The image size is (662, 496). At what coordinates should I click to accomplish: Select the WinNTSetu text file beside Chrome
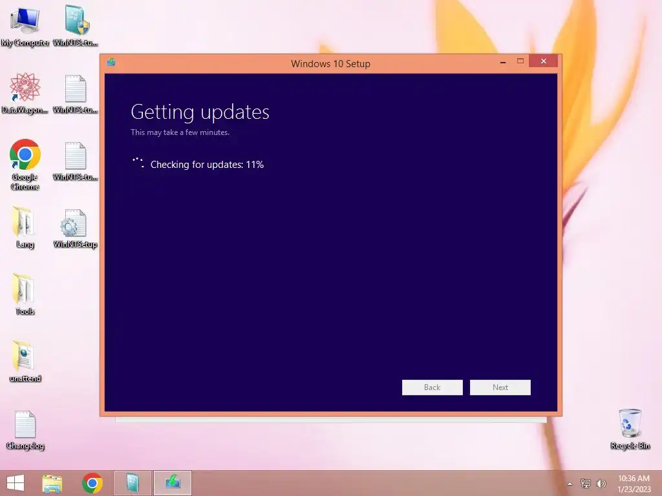(x=76, y=161)
